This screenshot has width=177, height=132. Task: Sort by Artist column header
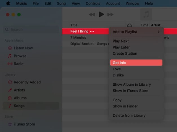156,25
